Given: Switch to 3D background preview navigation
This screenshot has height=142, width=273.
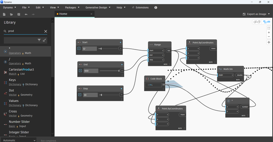Looking at the screenshot, I should click(257, 22).
